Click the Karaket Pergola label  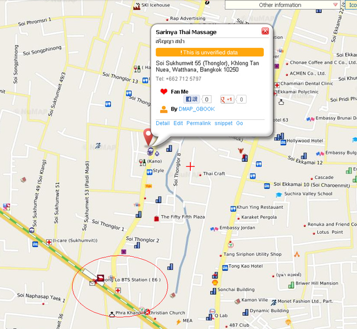tap(259, 217)
